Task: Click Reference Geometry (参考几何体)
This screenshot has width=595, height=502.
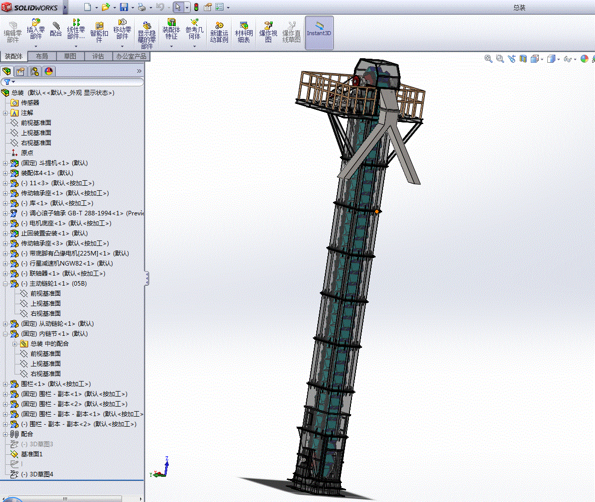Action: coord(194,29)
